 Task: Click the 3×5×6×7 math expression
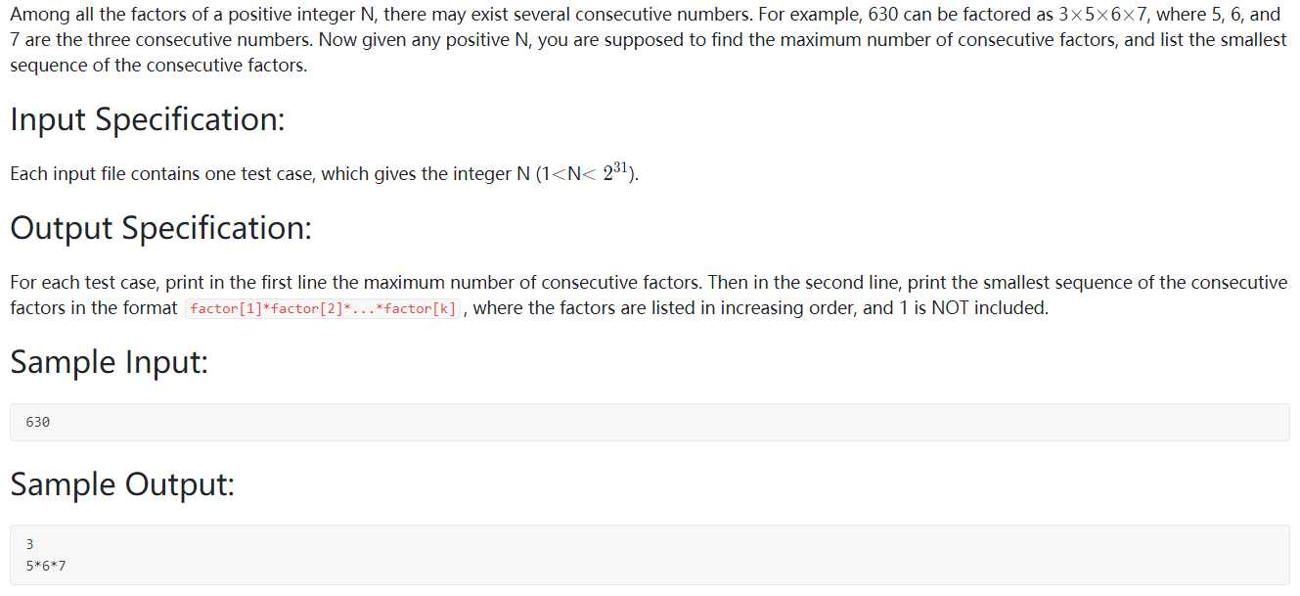1103,15
